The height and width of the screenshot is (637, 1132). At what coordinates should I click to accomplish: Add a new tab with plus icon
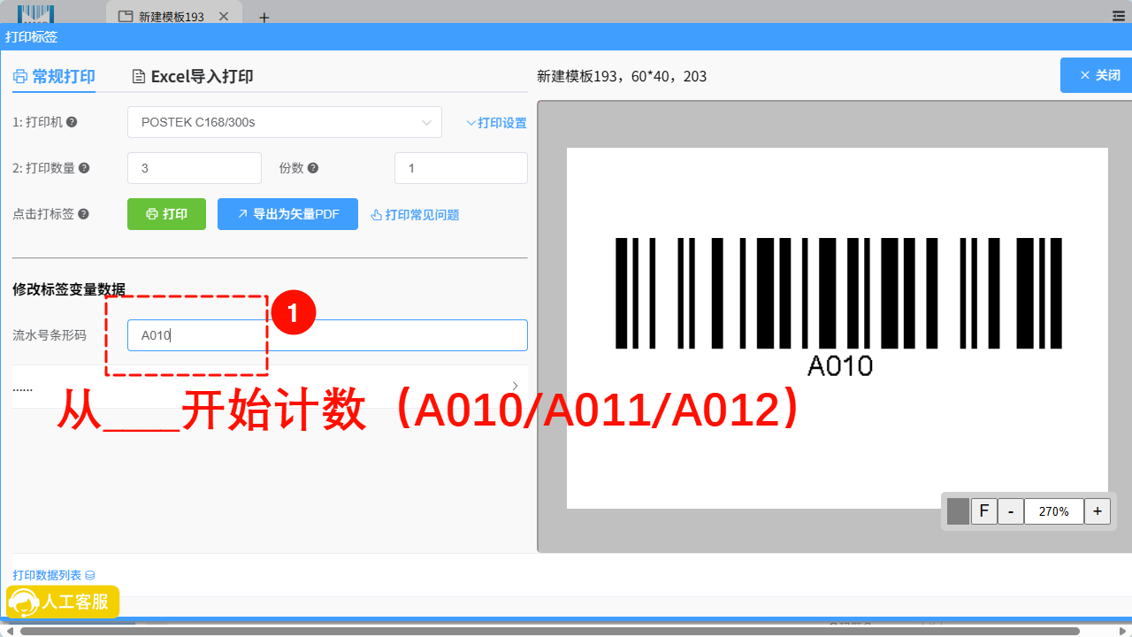[x=264, y=17]
